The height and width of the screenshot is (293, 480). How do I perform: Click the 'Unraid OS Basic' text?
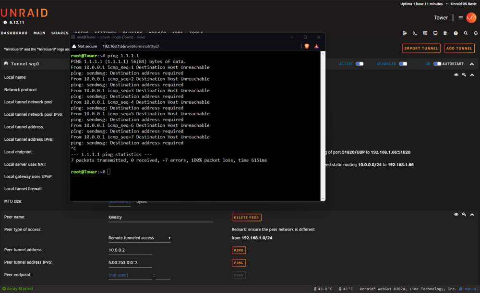(464, 4)
